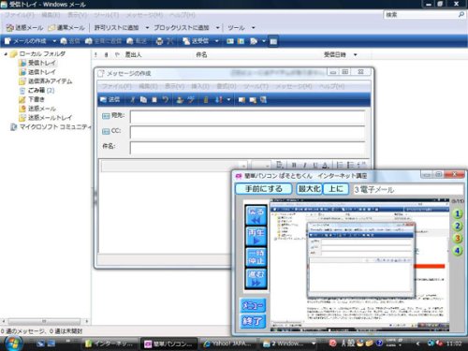This screenshot has width=468, height=351.
Task: Click the Reply All icon in main toolbar
Action: [x=103, y=41]
